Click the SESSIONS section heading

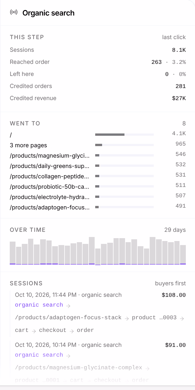26,283
